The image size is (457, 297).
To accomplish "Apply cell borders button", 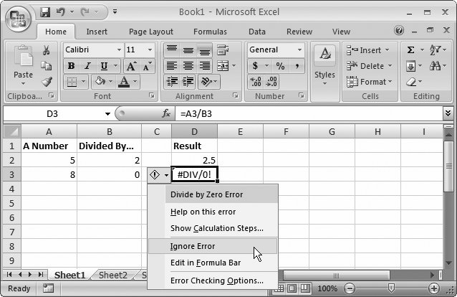I will [72, 82].
